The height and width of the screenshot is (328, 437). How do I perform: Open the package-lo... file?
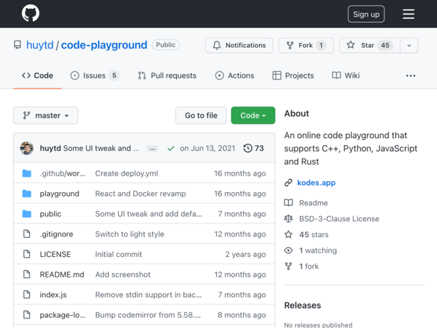(63, 315)
